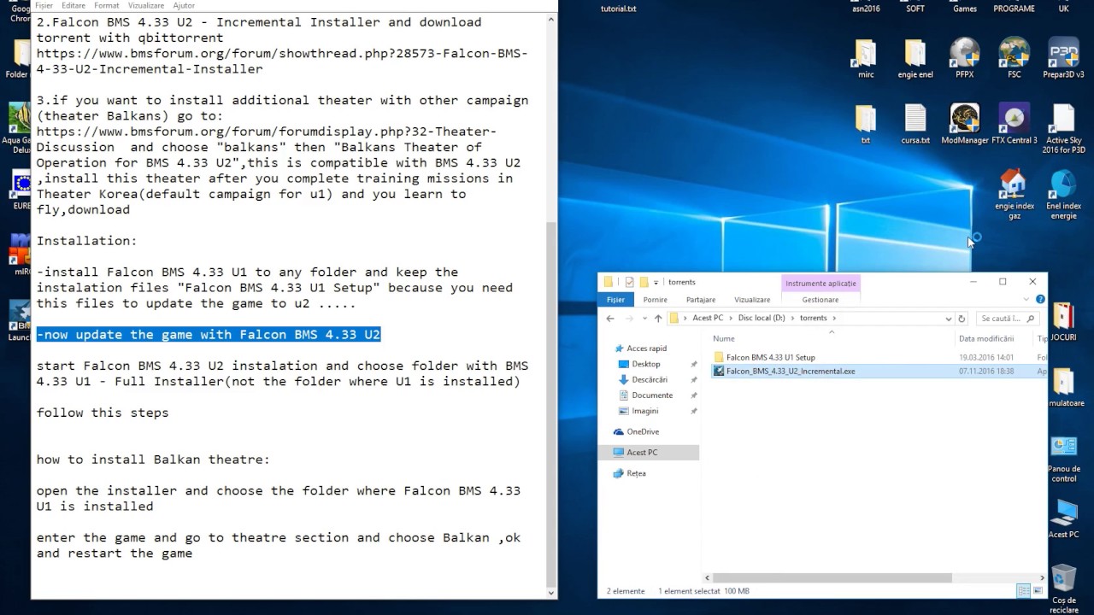Select torrents in the address breadcrumb
This screenshot has width=1094, height=615.
[813, 318]
